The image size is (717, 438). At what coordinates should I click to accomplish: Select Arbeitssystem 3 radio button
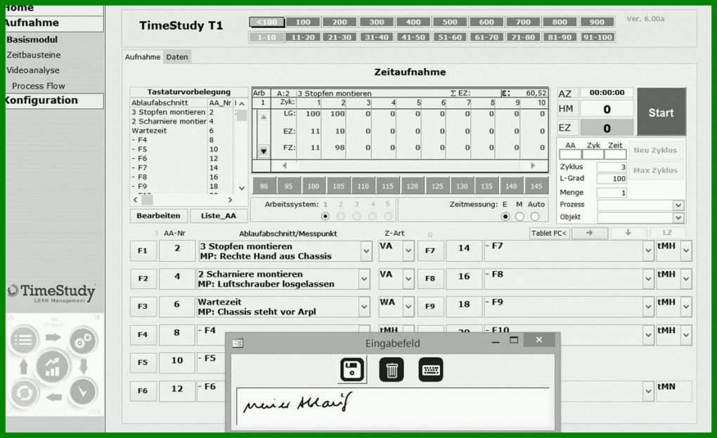click(x=356, y=216)
